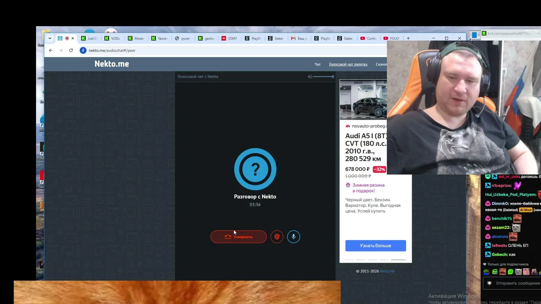Screen dimensions: 541x304
Task: Focus the nekto.me address bar
Action: click(232, 50)
